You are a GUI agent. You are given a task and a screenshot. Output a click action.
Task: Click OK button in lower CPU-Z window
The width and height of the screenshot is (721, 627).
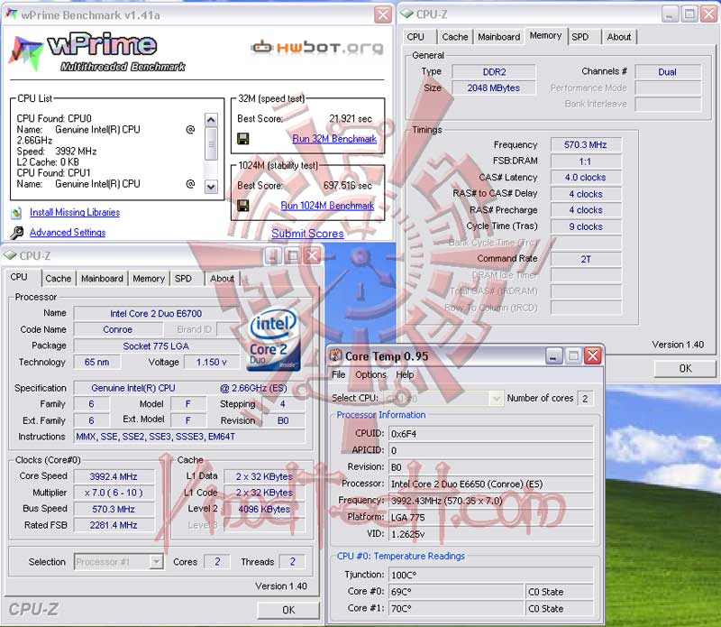pyautogui.click(x=288, y=610)
